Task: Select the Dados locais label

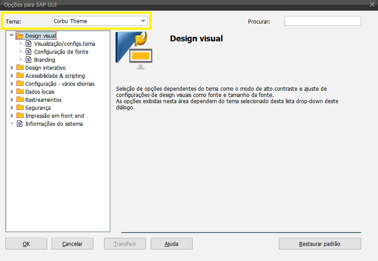Action: click(40, 92)
